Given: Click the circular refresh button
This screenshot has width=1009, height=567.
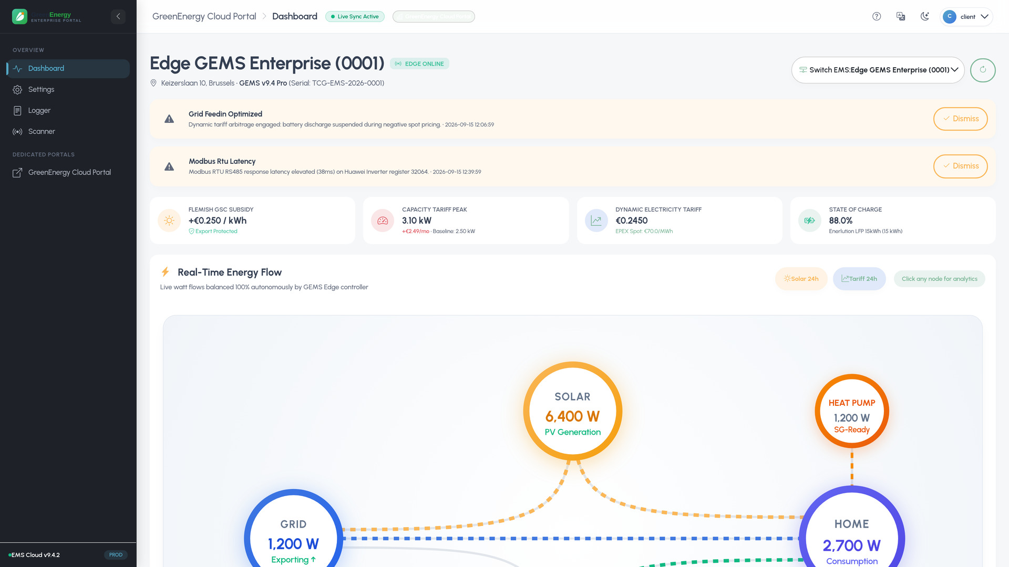Looking at the screenshot, I should [983, 70].
